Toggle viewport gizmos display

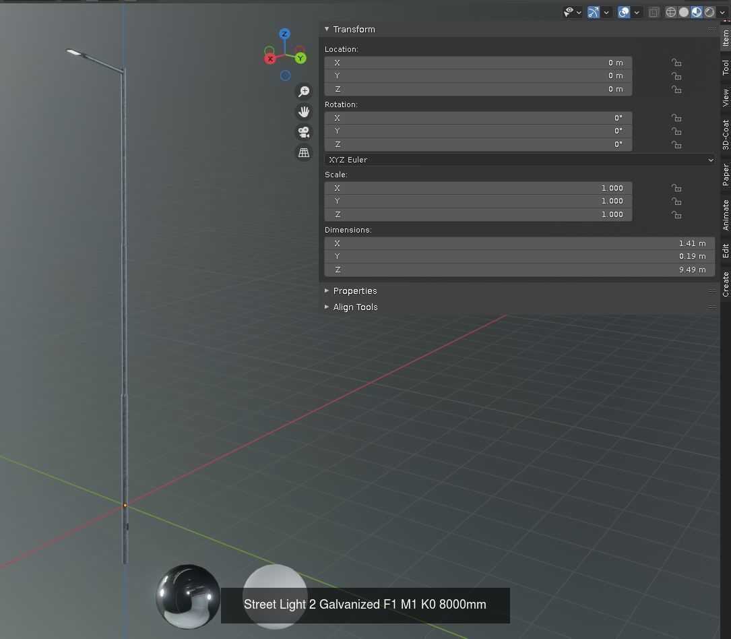click(593, 12)
